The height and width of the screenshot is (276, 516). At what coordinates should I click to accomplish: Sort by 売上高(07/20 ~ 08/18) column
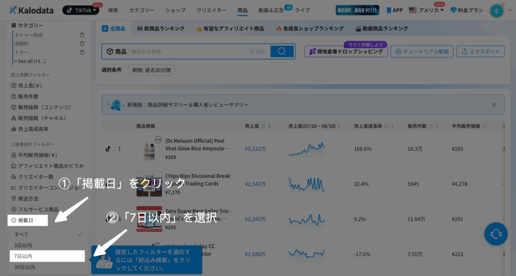pos(339,126)
